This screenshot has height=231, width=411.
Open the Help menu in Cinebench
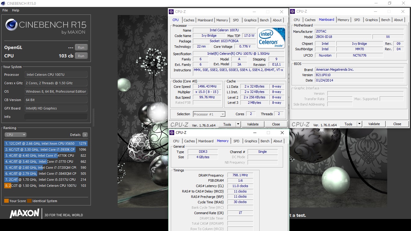click(16, 10)
